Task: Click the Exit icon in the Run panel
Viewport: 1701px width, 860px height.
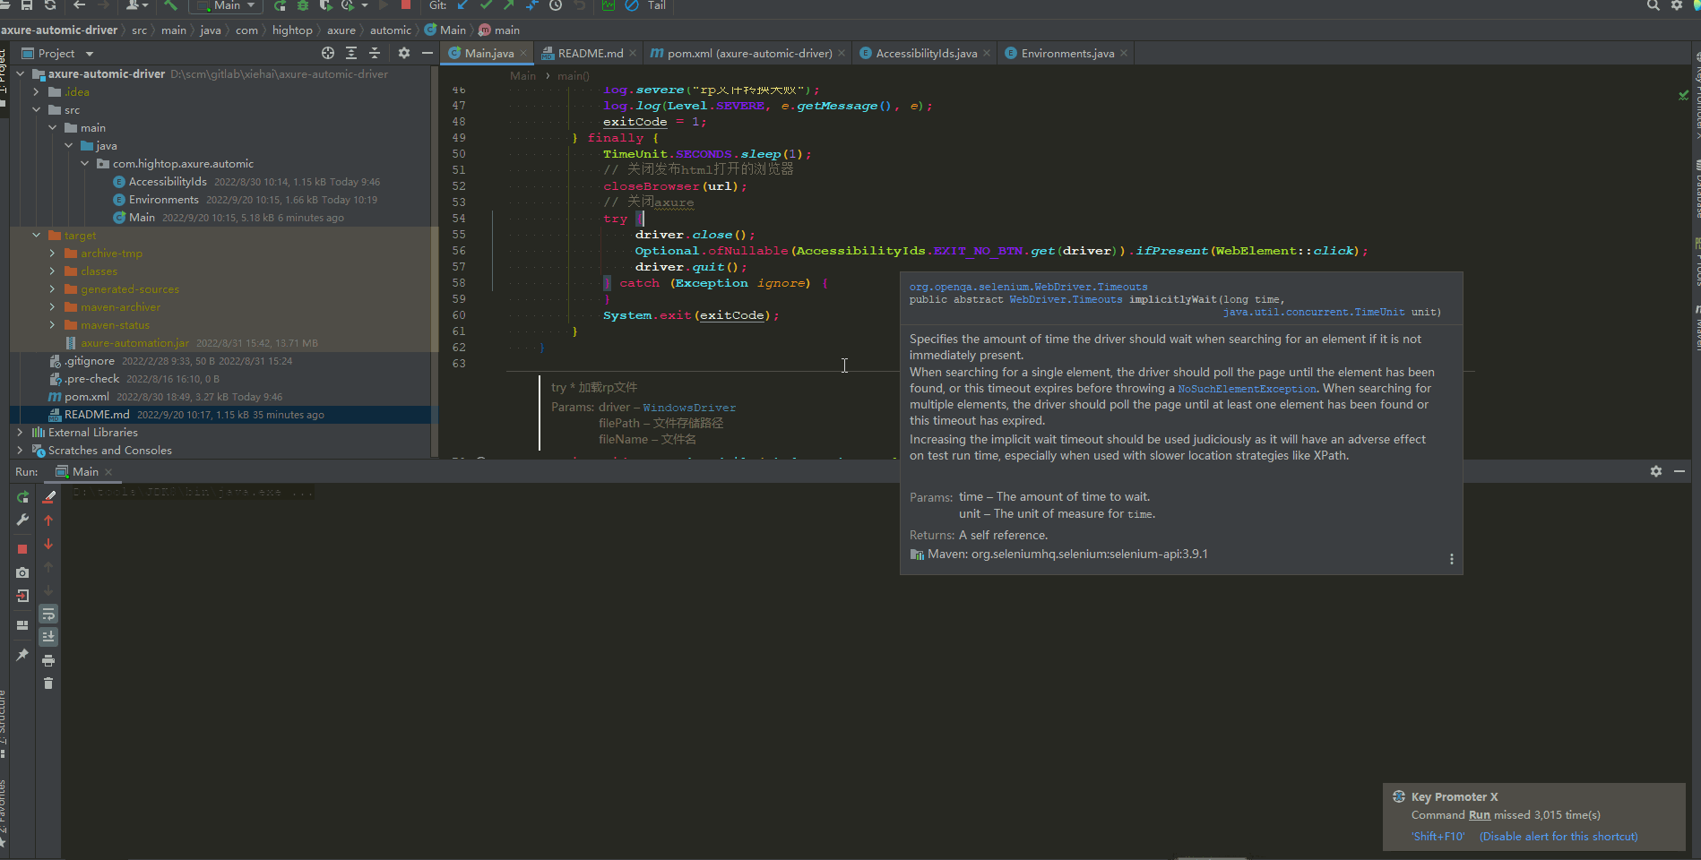Action: tap(22, 596)
